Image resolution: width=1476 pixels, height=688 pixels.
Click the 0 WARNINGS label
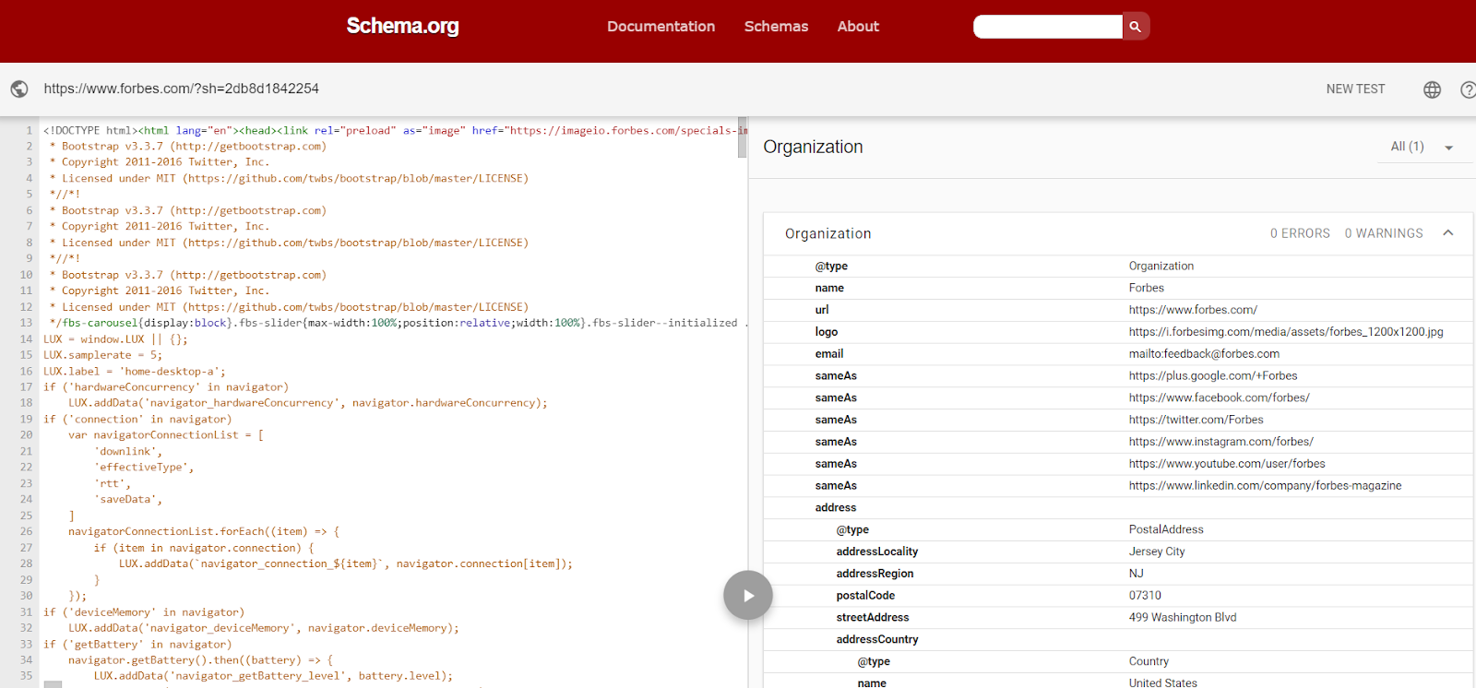pos(1384,233)
